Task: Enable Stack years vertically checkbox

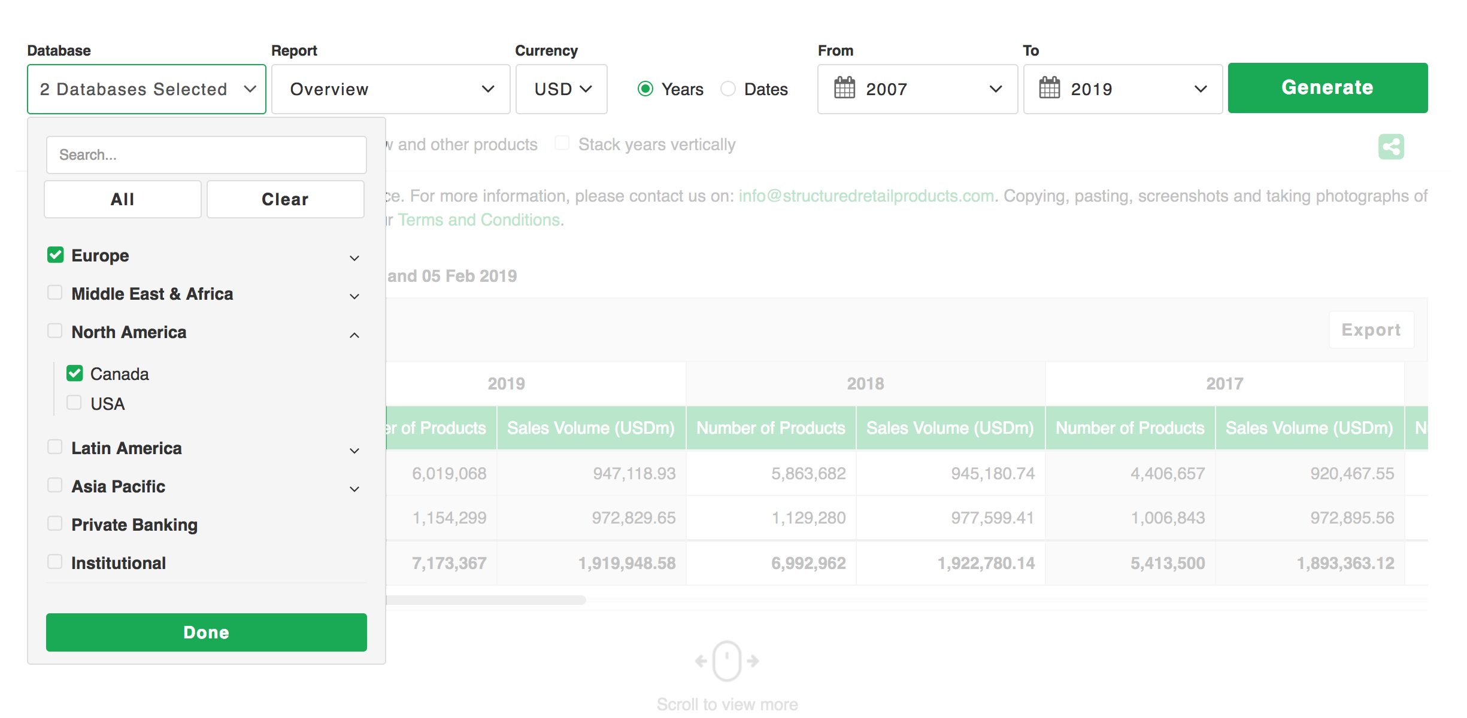Action: [562, 143]
